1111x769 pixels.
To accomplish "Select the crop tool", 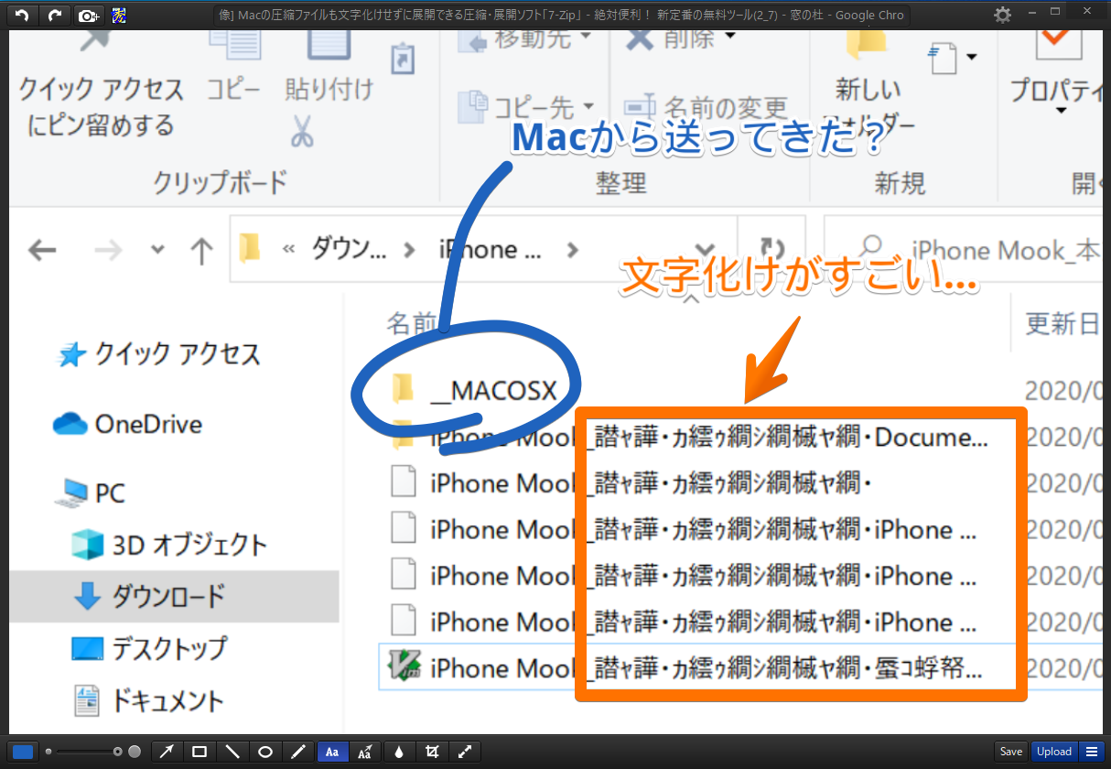I will coord(432,751).
